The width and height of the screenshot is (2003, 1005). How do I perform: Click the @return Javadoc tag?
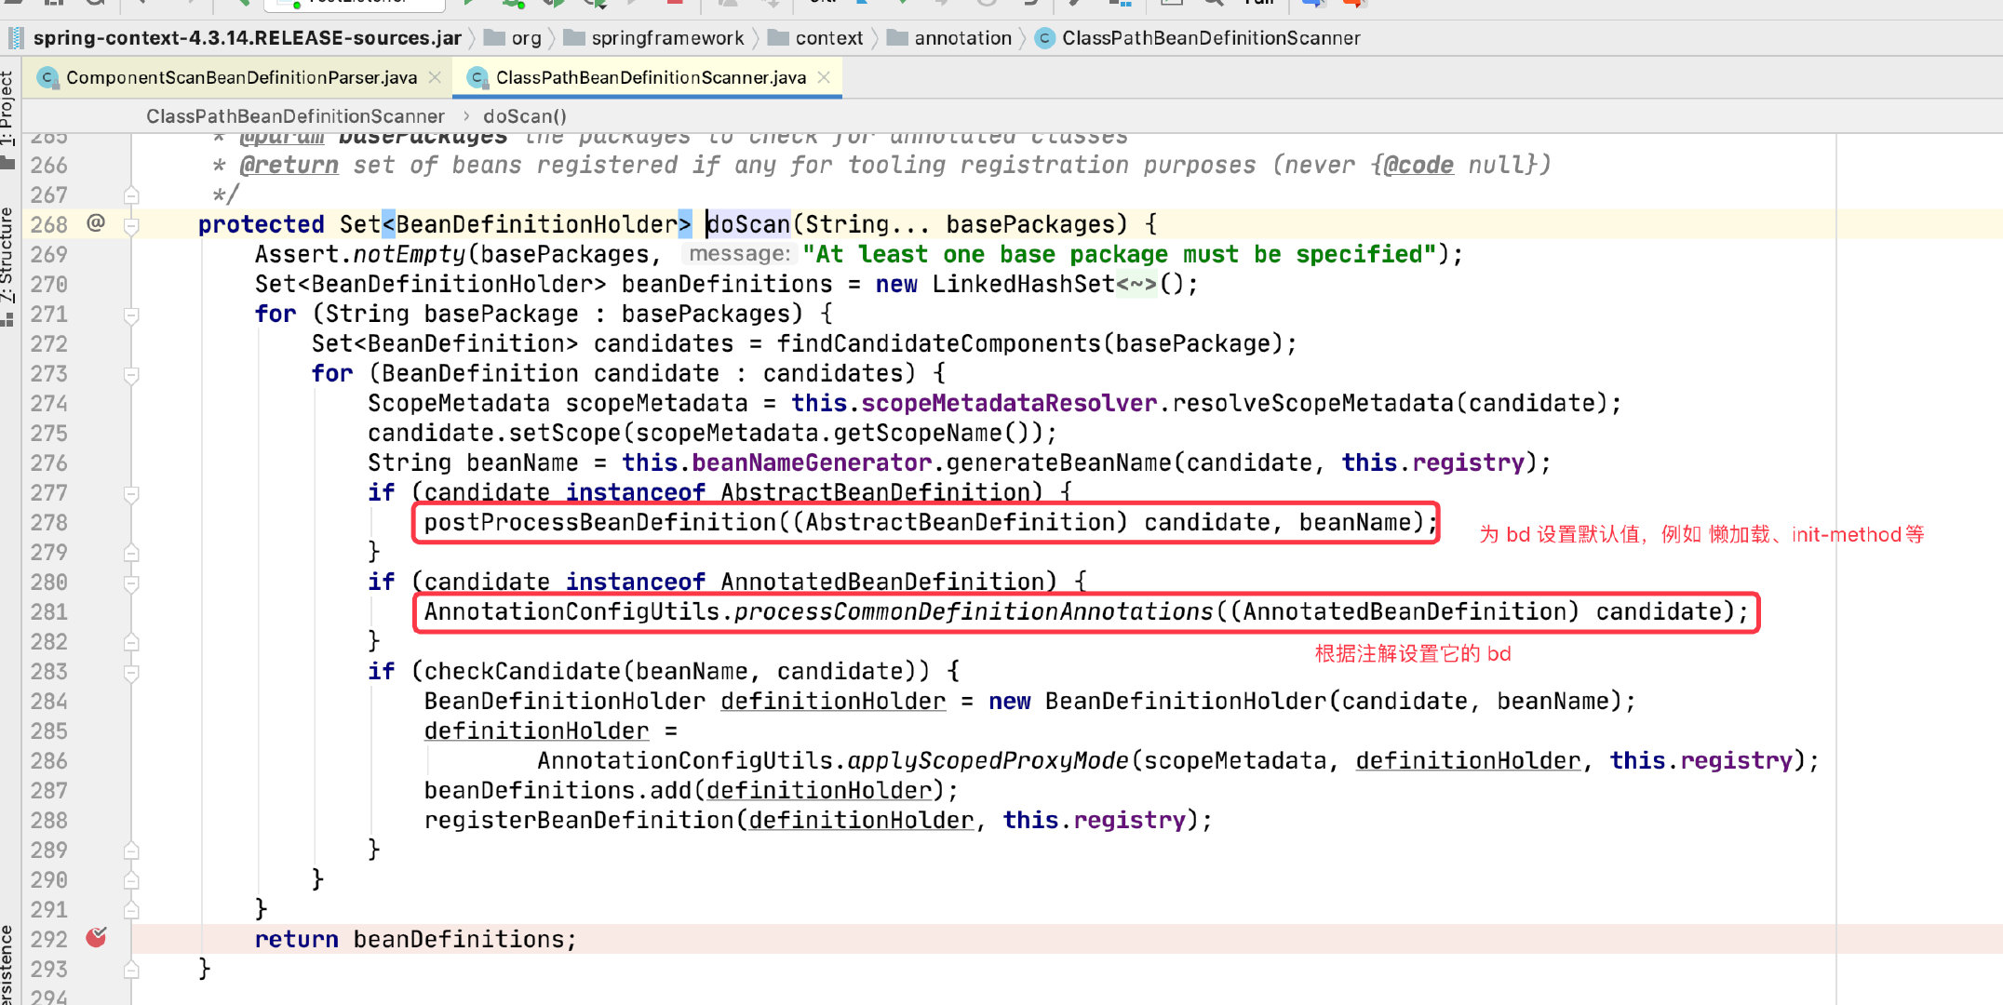289,165
